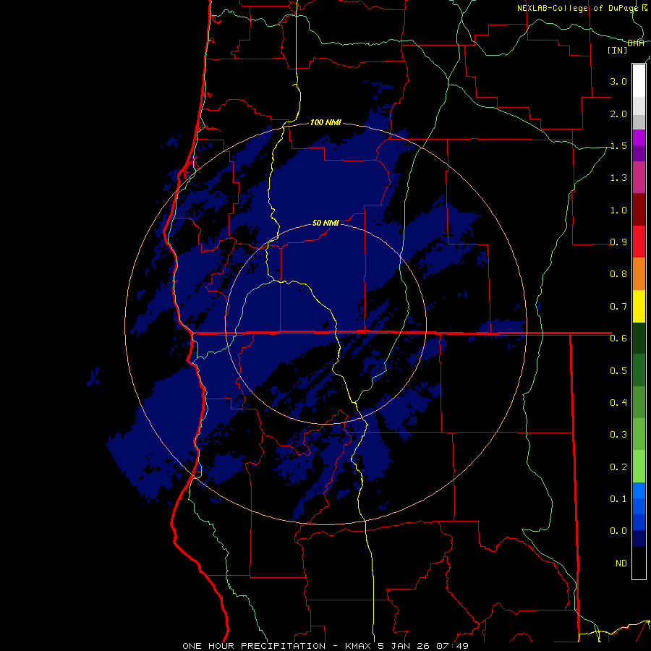Select the 0.0 legend value

click(618, 531)
